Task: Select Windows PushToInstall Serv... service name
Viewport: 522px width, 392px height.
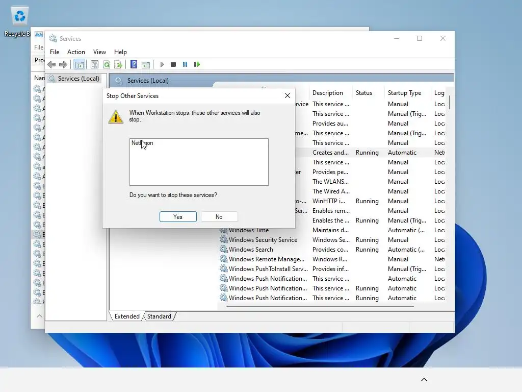Action: click(268, 268)
